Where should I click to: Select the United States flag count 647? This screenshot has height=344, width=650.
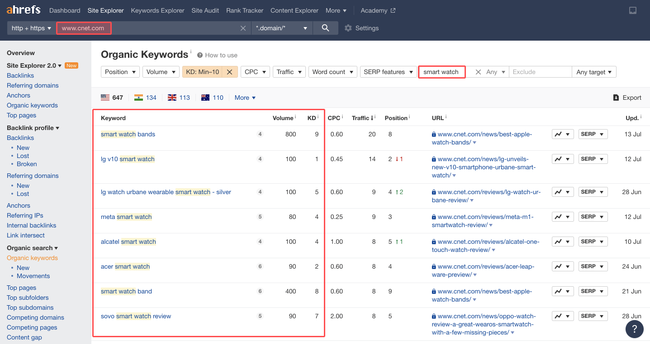click(112, 98)
